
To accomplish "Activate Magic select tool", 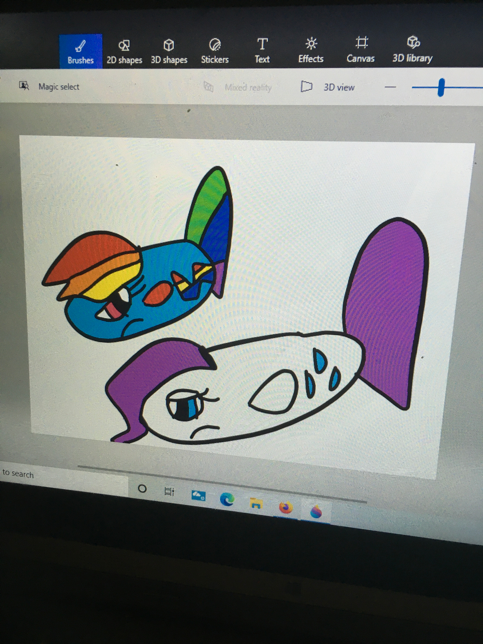I will pos(49,86).
